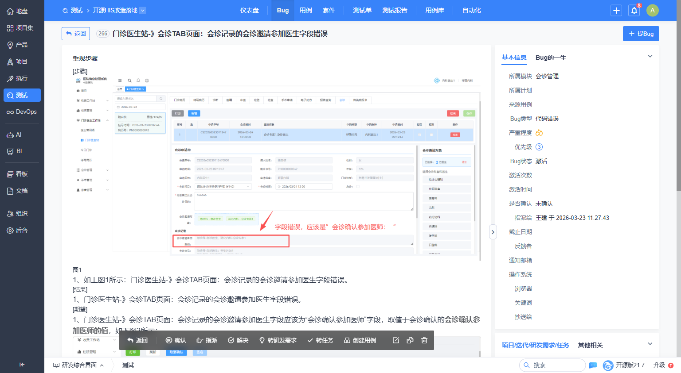This screenshot has width=681, height=373.
Task: Collapse the 项目/迭代/研发需求/任务 section chevron
Action: (x=650, y=344)
